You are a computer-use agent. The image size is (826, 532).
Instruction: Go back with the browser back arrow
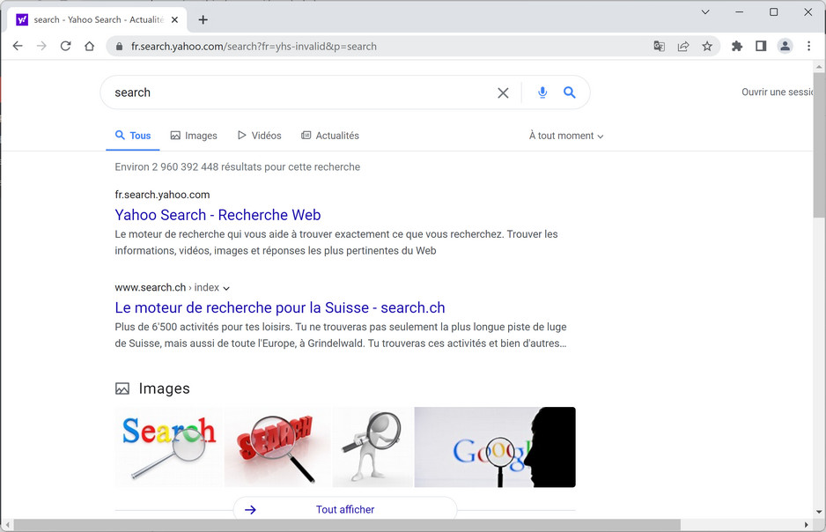pyautogui.click(x=18, y=46)
